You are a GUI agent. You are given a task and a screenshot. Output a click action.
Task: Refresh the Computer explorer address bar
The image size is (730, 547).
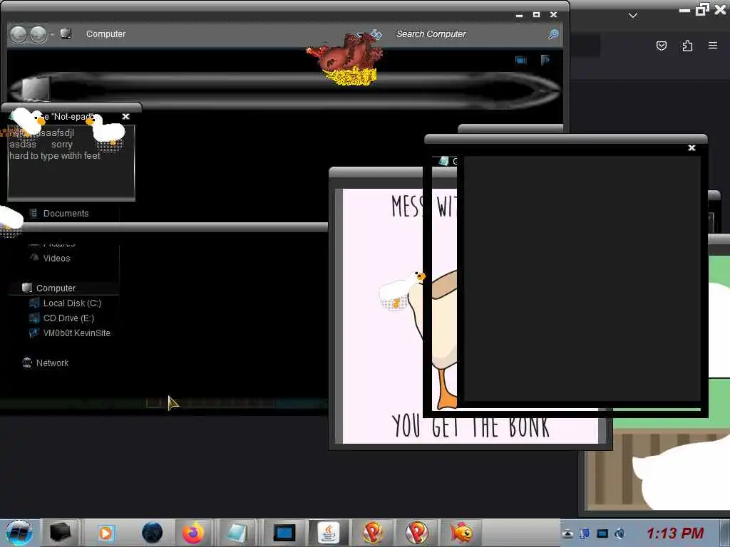pos(376,34)
